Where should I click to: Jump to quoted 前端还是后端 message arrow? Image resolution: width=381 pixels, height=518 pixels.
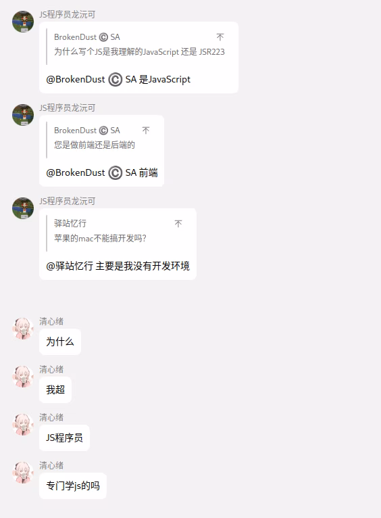(x=146, y=130)
